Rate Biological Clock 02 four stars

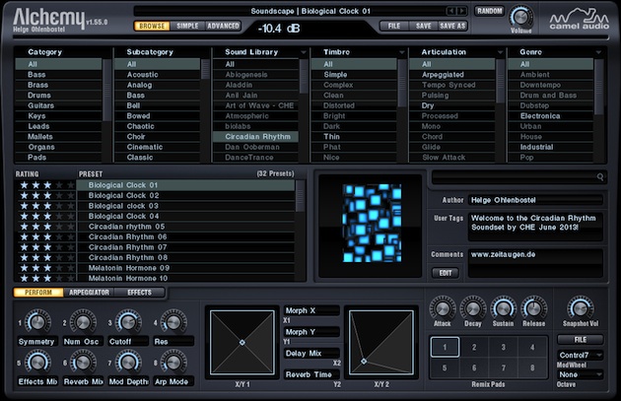(59, 195)
